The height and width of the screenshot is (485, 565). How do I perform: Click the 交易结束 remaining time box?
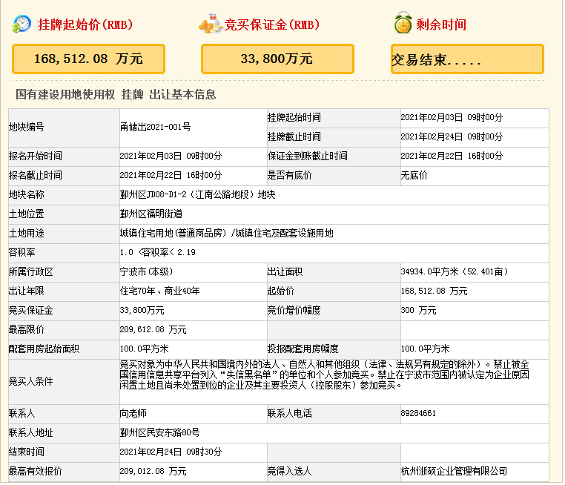point(467,59)
